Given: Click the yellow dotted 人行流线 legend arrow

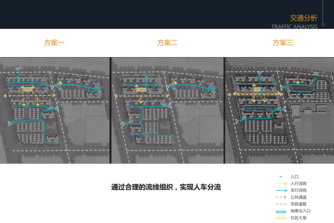Looking at the screenshot, I should [280, 183].
